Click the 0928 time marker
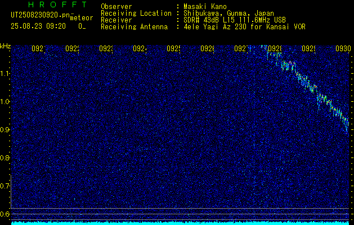The width and height of the screenshot is (354, 225). click(275, 48)
